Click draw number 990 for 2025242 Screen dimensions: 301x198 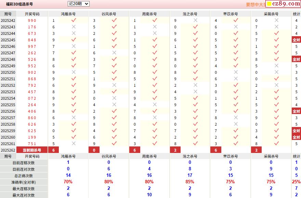click(32, 20)
